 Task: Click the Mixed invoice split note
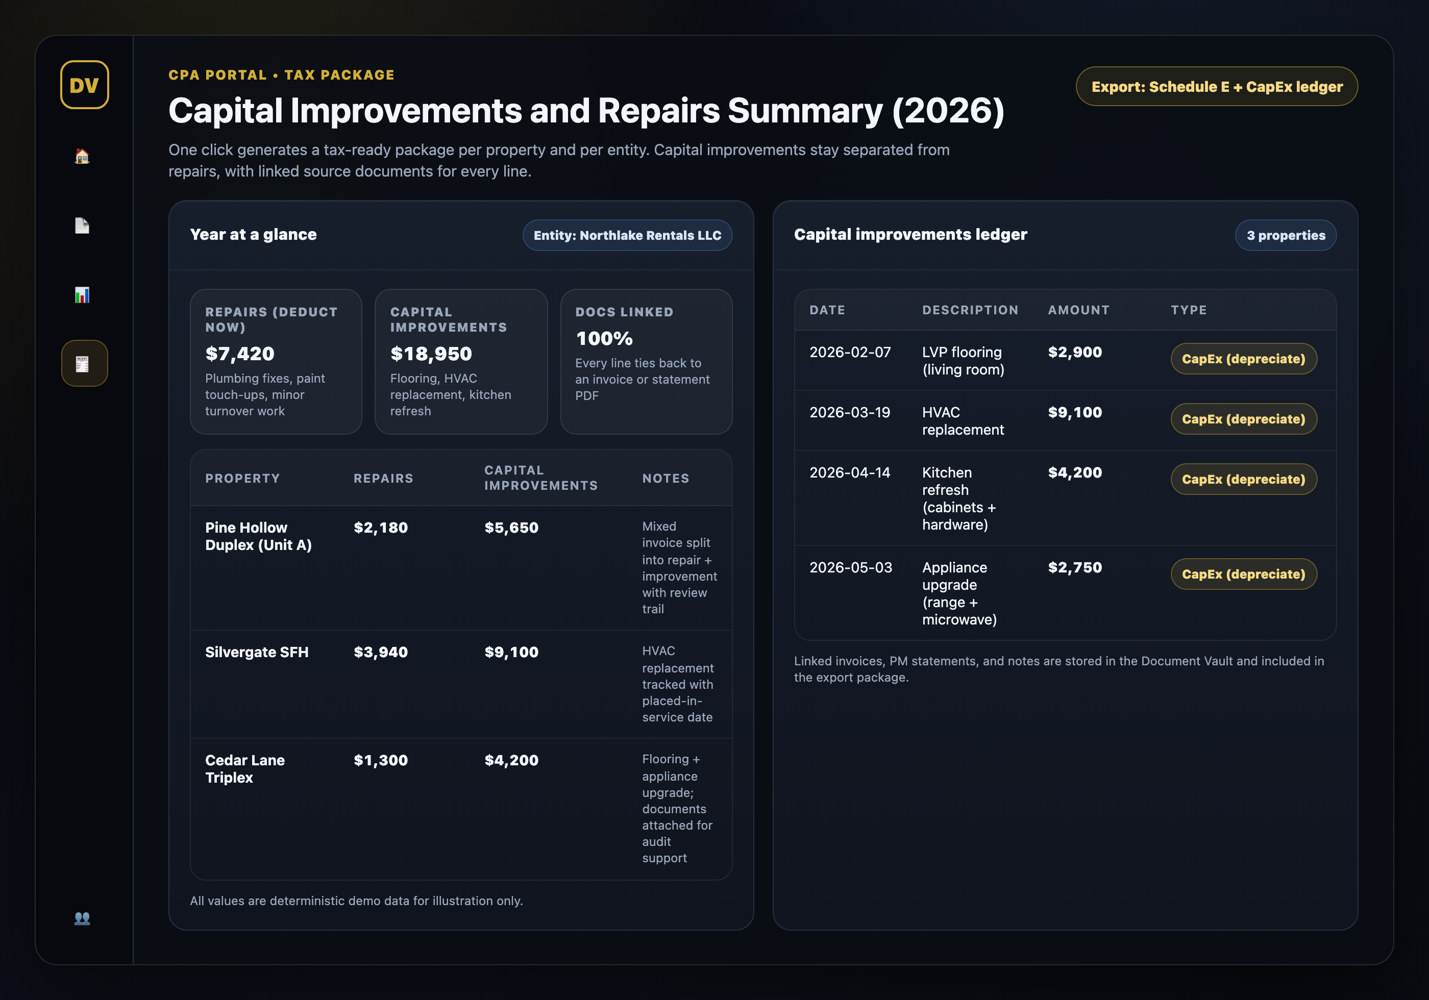pyautogui.click(x=679, y=567)
